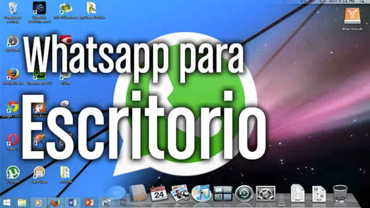Open Time Machine from the dock

pyautogui.click(x=244, y=194)
